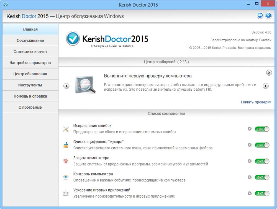This screenshot has width=277, height=209.
Task: Switch to Настройка параметров tab
Action: pyautogui.click(x=30, y=63)
